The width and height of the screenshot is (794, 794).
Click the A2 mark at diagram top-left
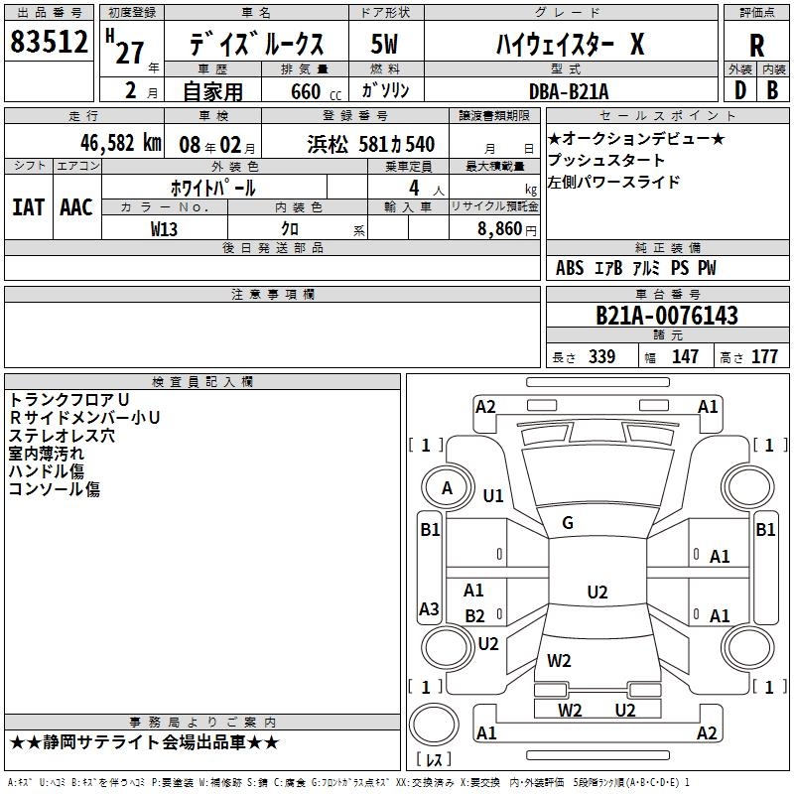pyautogui.click(x=485, y=406)
